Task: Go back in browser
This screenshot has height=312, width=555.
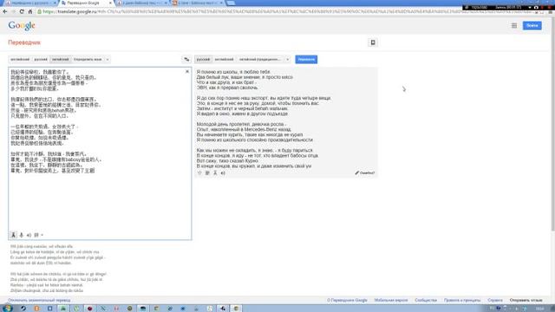Action: point(5,11)
